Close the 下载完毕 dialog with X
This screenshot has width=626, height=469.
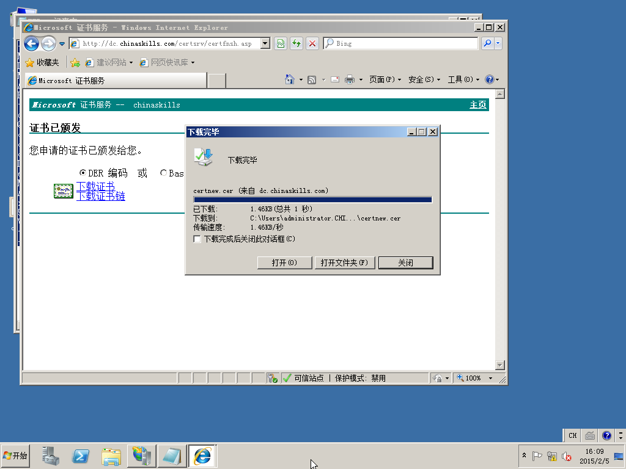coord(432,132)
